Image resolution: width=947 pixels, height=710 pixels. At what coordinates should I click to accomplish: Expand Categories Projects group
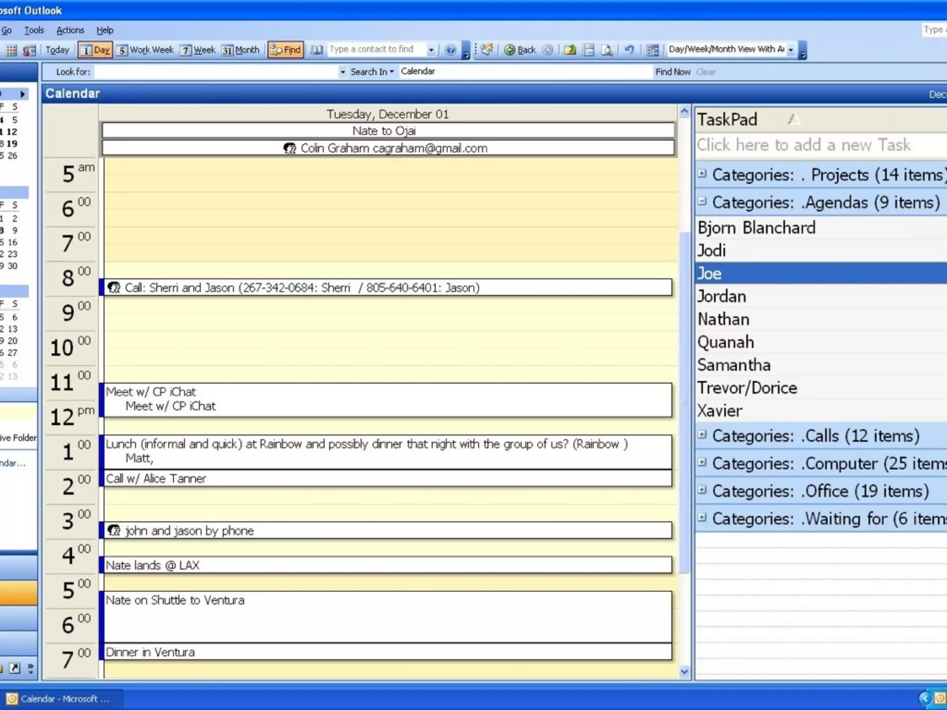click(702, 174)
